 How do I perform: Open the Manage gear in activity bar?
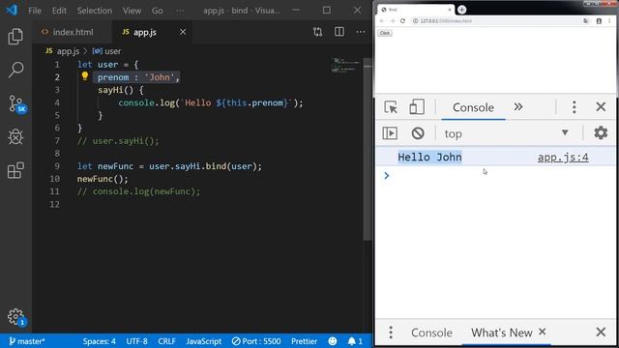16,316
